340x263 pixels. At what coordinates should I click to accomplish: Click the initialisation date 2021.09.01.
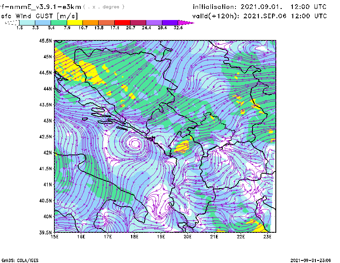[261, 7]
